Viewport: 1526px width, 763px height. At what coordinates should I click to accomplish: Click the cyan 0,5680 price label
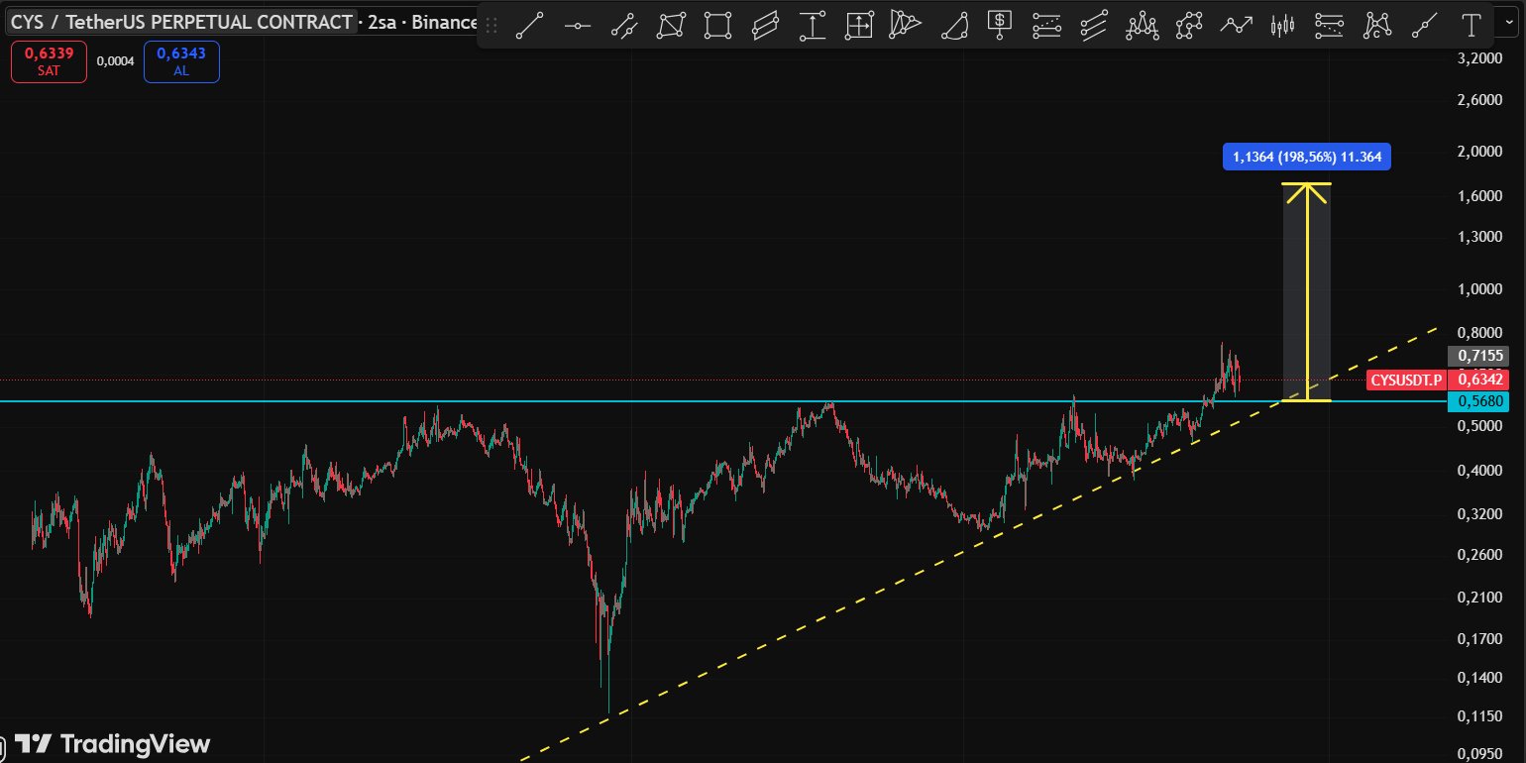tap(1480, 401)
